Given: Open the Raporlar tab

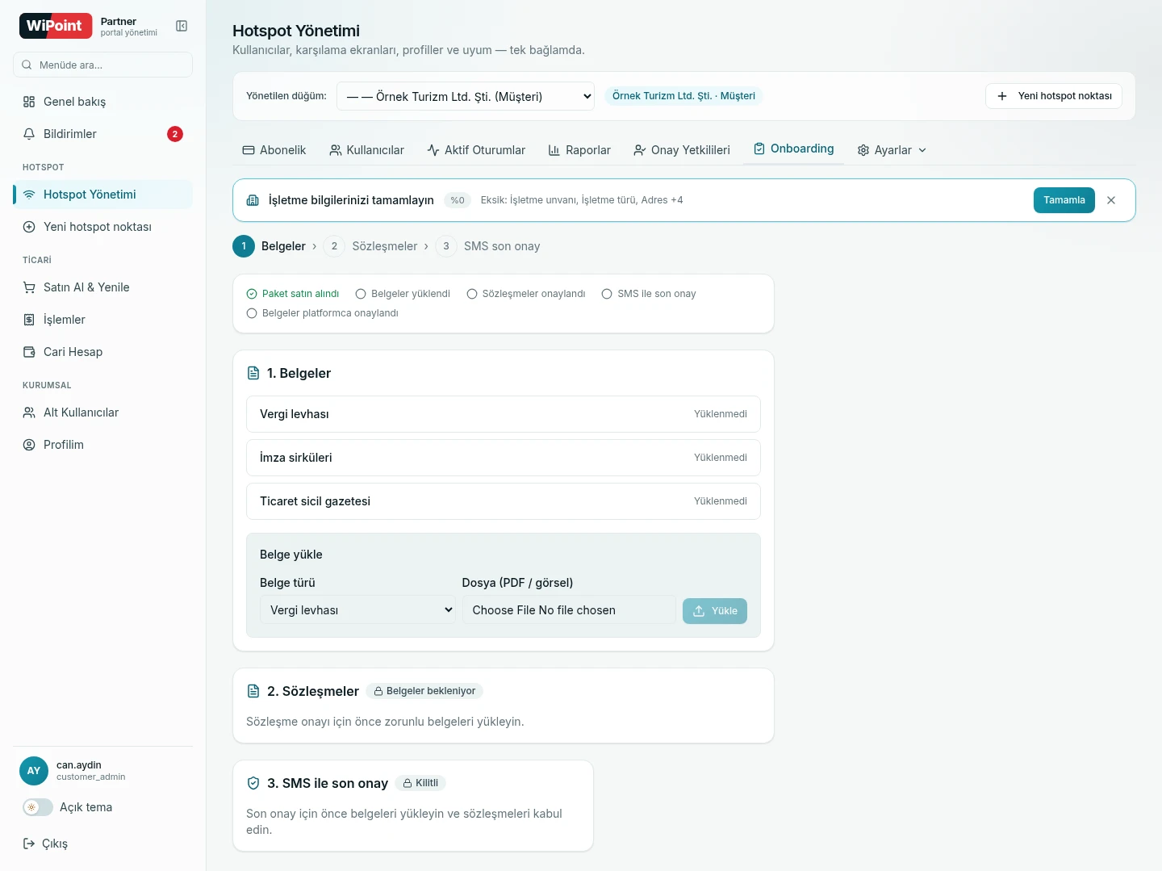Looking at the screenshot, I should pyautogui.click(x=579, y=150).
